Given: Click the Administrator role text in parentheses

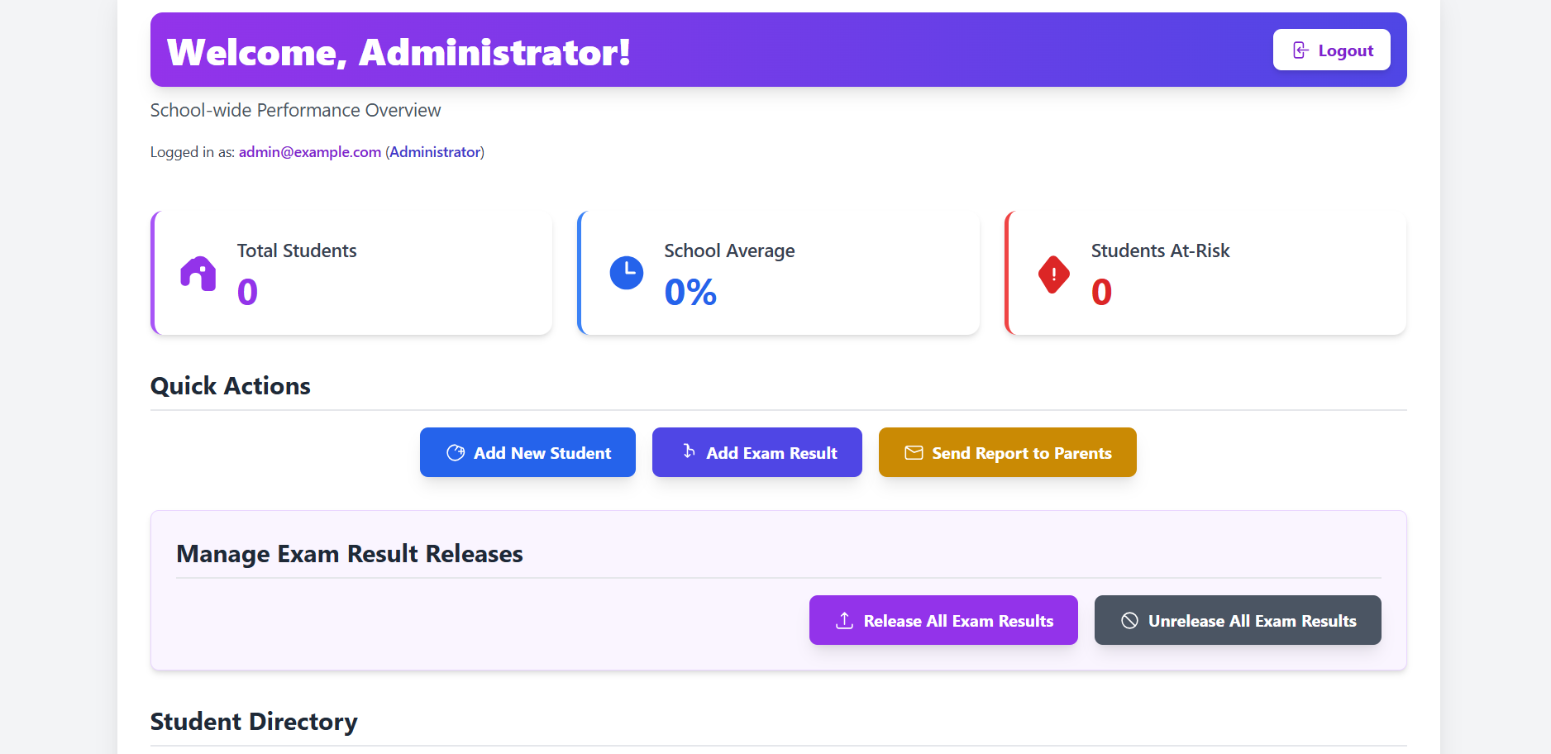Looking at the screenshot, I should (x=435, y=152).
